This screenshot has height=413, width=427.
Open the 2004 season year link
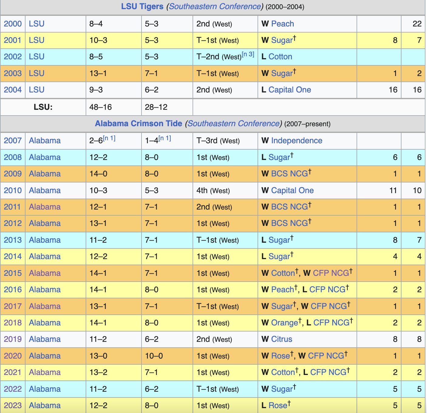pyautogui.click(x=13, y=90)
